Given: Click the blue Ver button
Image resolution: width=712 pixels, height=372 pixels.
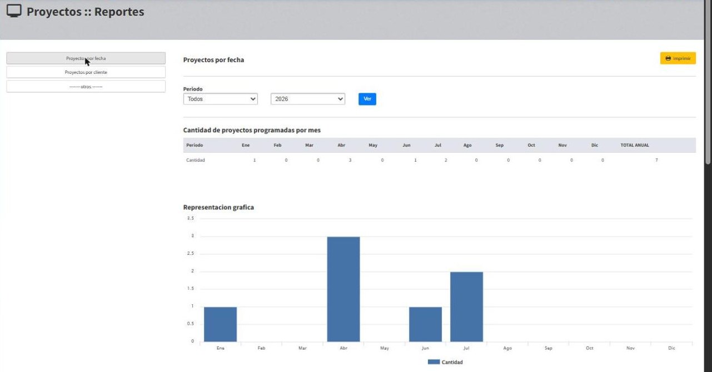Looking at the screenshot, I should click(367, 99).
